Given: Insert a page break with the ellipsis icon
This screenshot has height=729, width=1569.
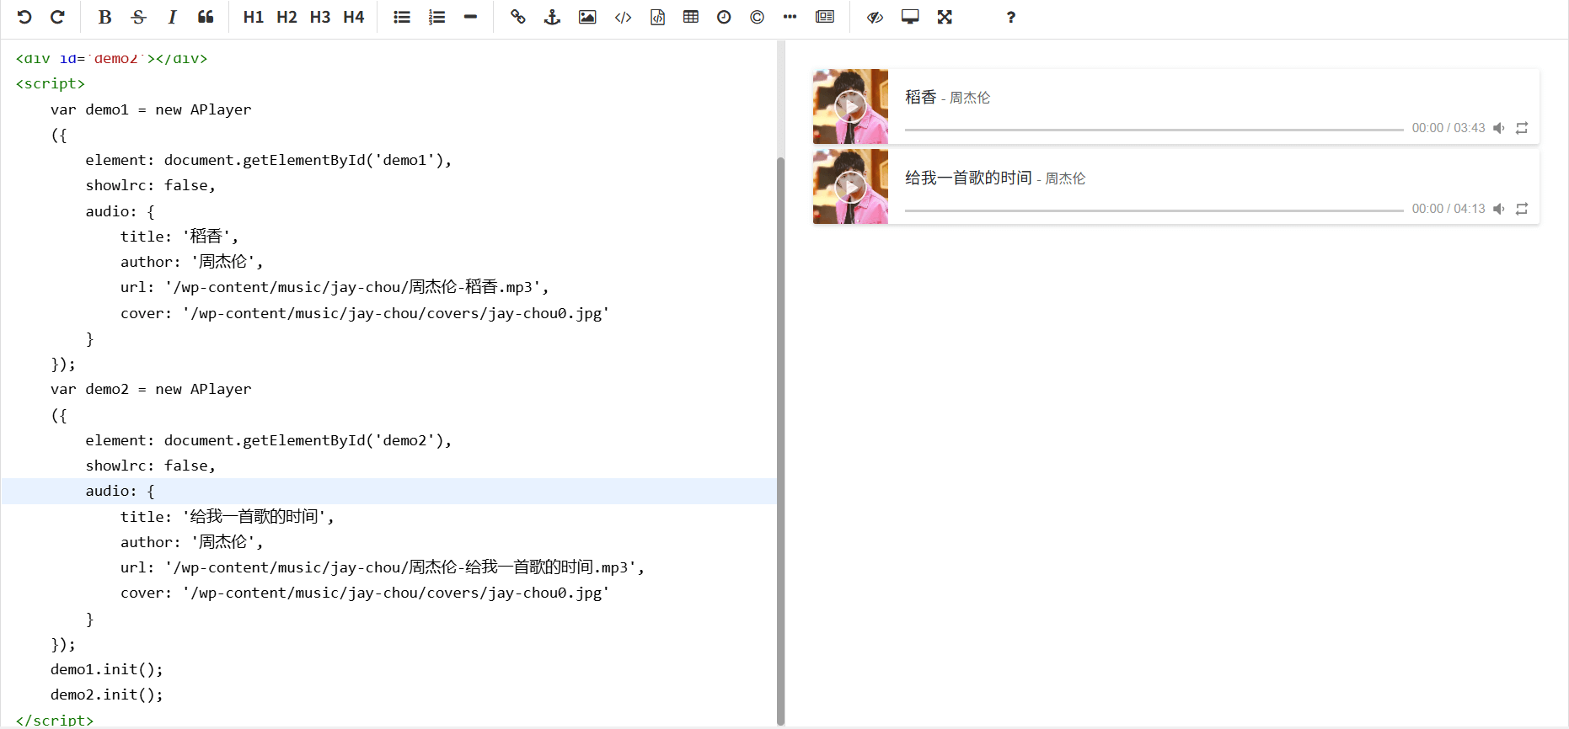Looking at the screenshot, I should click(x=790, y=17).
